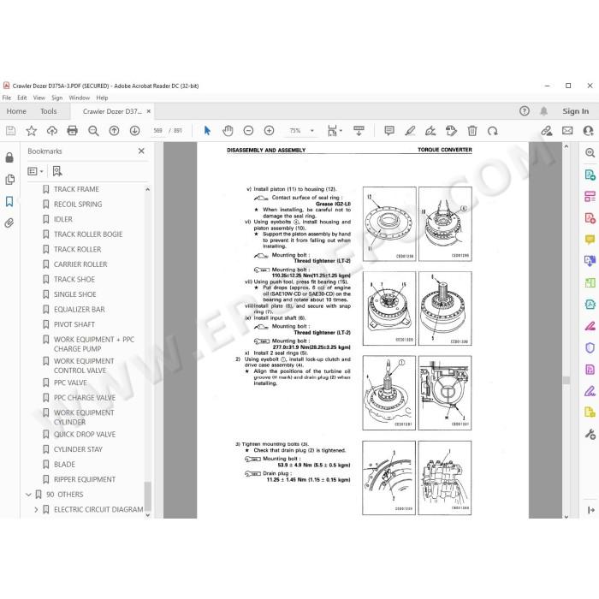Jump to QUICK DROP VALVE bookmark
This screenshot has width=599, height=599.
[85, 435]
